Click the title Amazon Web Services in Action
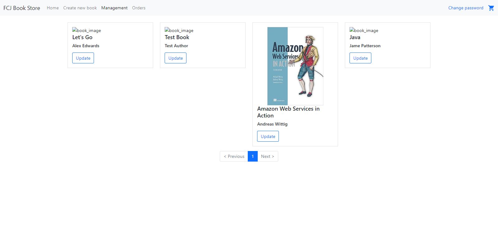 tap(288, 112)
